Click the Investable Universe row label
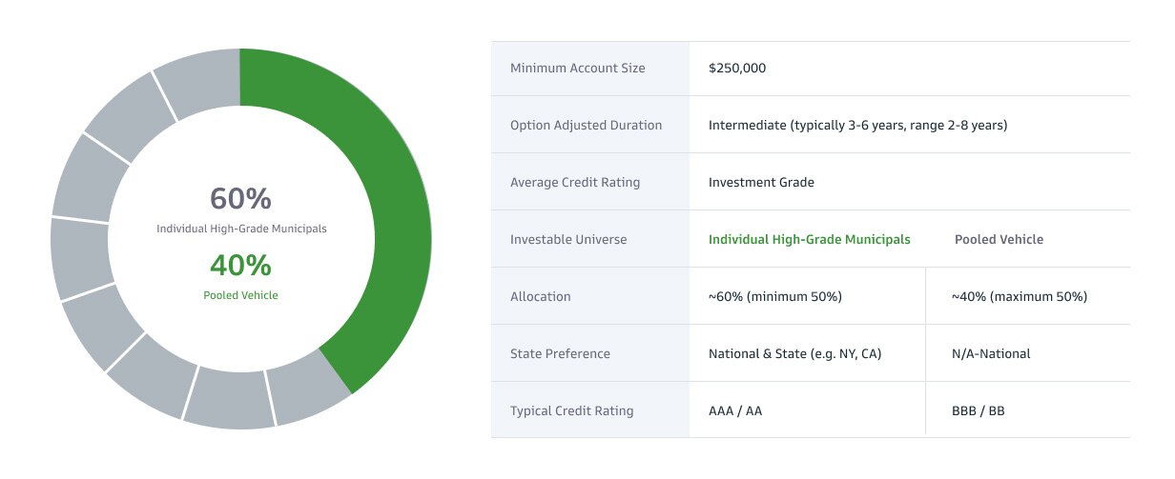Viewport: 1175px width, 479px height. tap(568, 240)
